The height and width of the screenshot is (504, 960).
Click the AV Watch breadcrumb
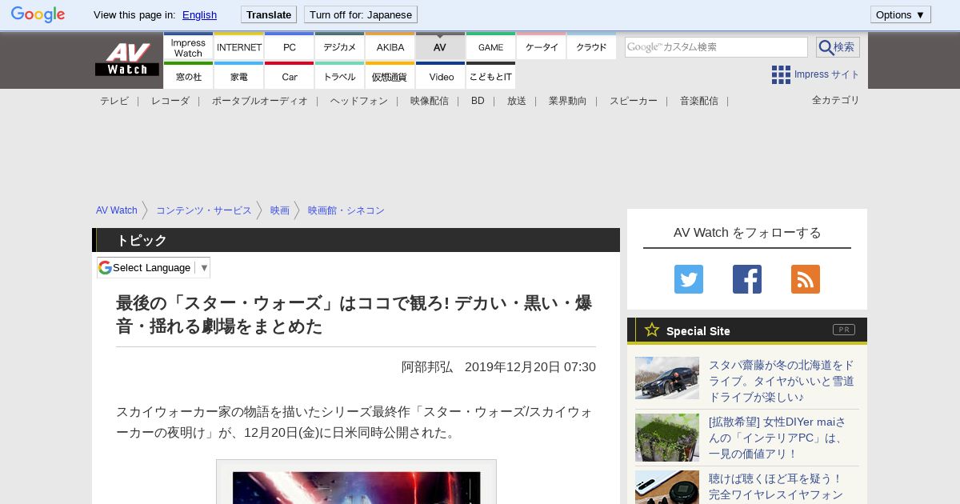(x=117, y=210)
